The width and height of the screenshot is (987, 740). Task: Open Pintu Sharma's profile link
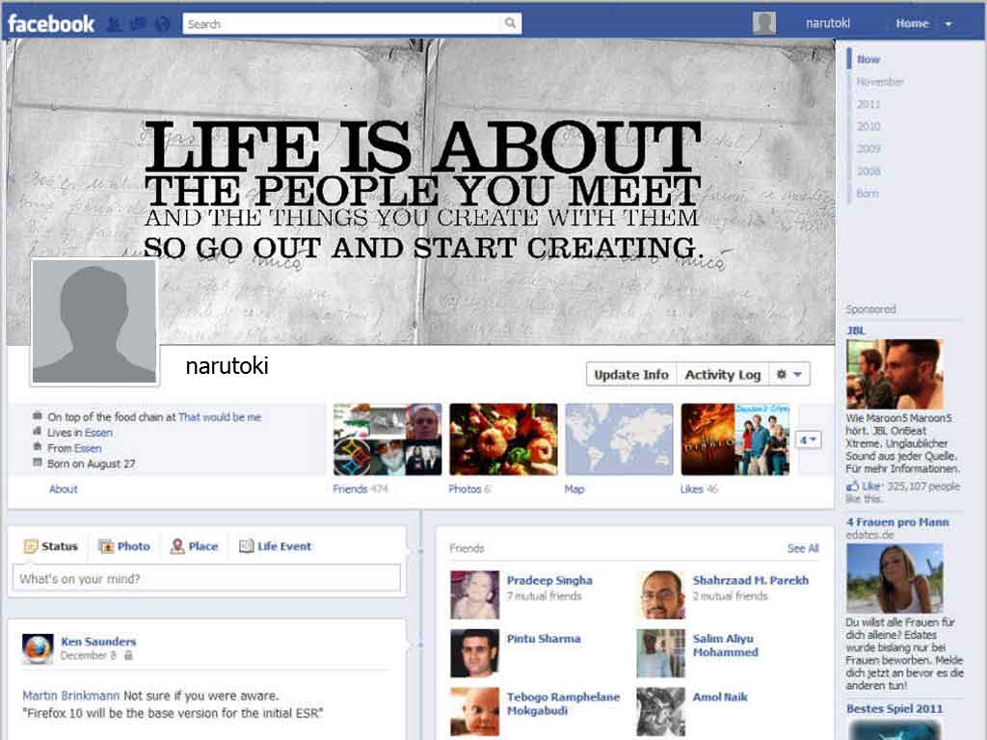[x=544, y=639]
